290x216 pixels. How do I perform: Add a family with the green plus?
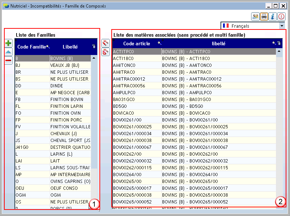tap(8, 43)
